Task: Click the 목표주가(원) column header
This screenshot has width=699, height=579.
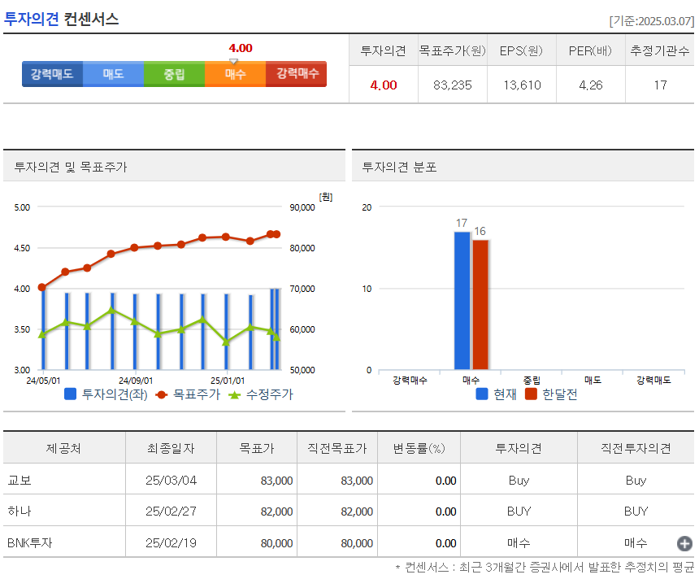Action: click(x=452, y=50)
